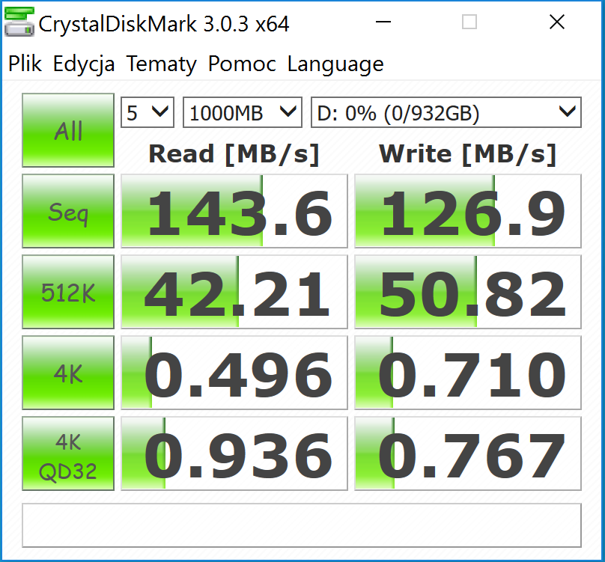Open the Plik menu
The width and height of the screenshot is (605, 562).
click(25, 64)
